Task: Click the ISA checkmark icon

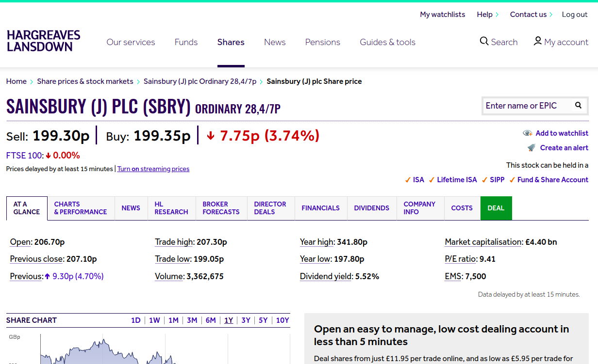Action: (408, 180)
